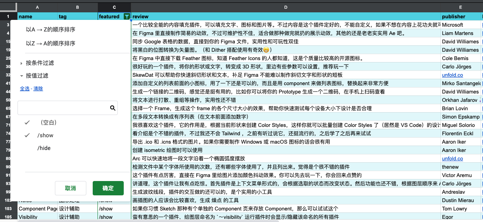This screenshot has height=222, width=483.
Task: Uncheck the /show filter value
Action: point(45,135)
